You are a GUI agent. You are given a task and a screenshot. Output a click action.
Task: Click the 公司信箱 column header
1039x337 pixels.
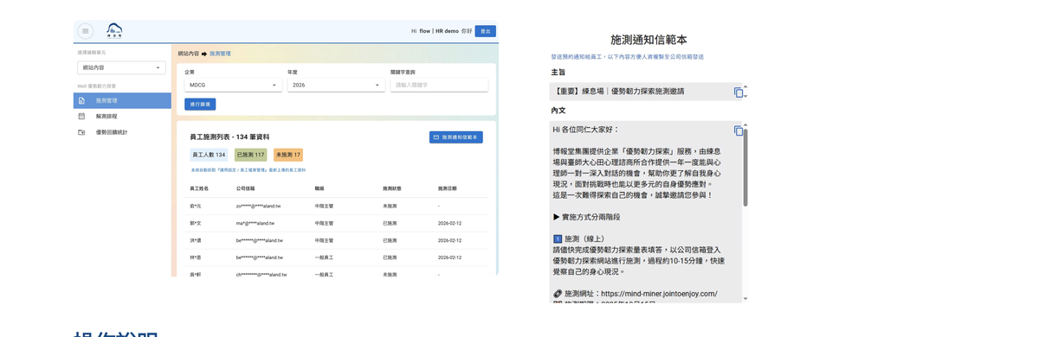pos(245,188)
